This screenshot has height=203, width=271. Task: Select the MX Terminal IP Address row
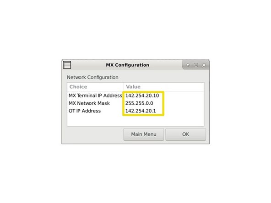point(135,96)
